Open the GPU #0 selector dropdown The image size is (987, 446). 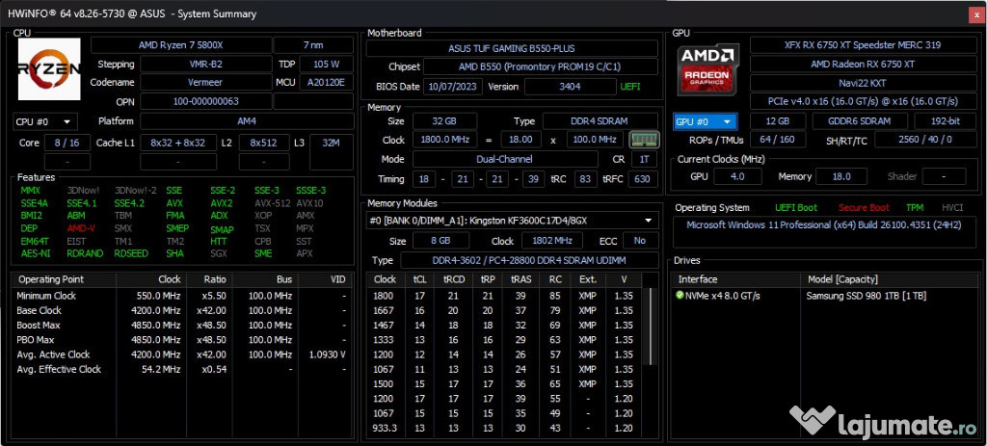[705, 121]
